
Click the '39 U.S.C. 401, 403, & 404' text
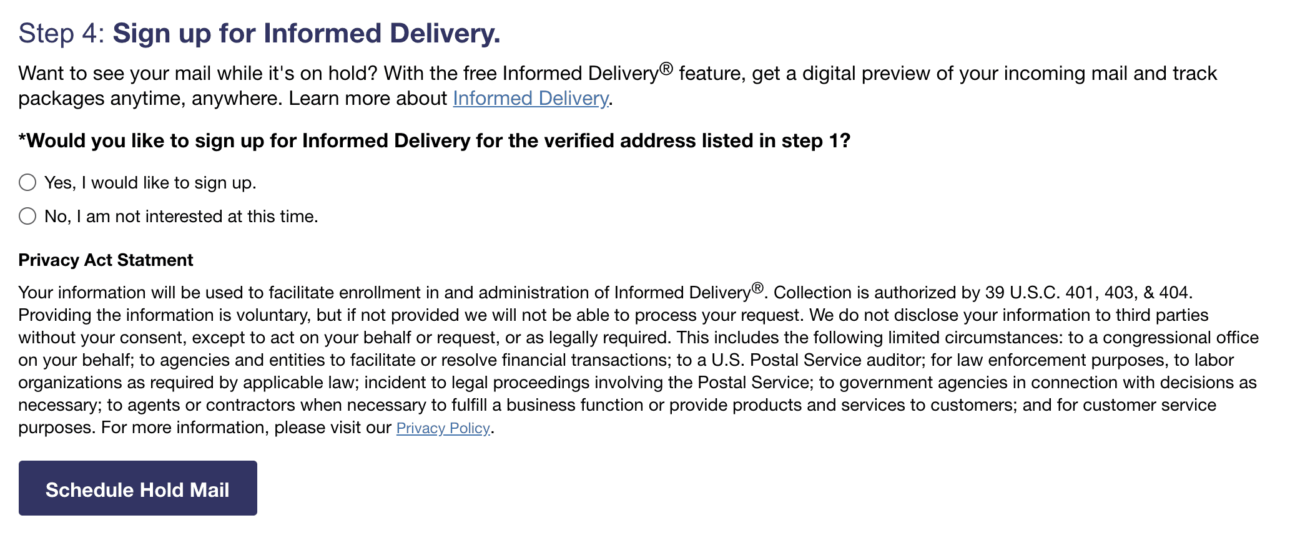click(x=1087, y=292)
